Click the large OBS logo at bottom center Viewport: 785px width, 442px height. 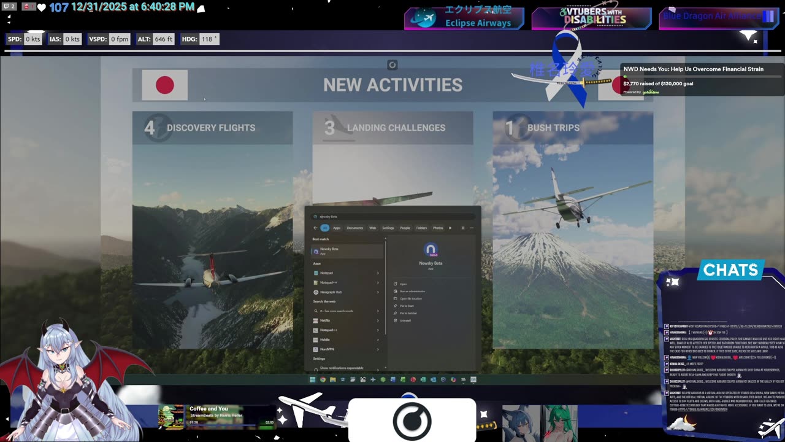412,422
